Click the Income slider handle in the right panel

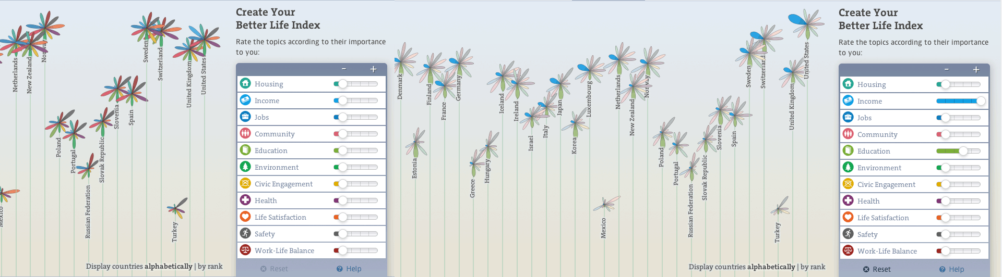(x=981, y=101)
